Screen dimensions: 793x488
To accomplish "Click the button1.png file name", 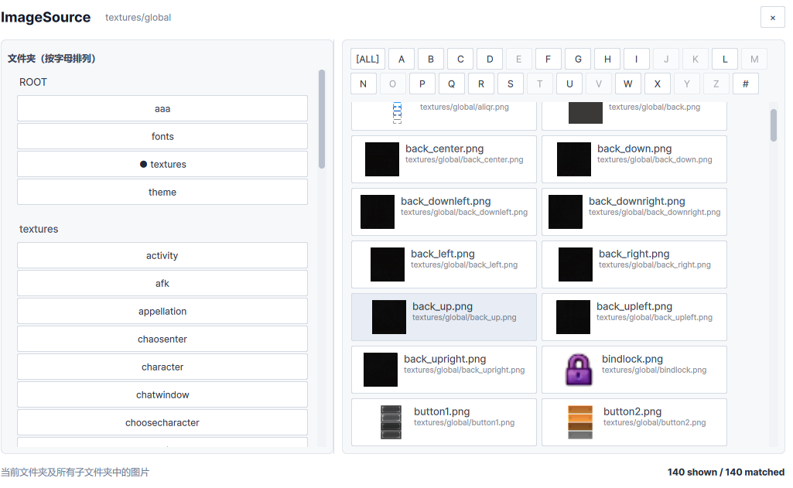I will [x=442, y=411].
